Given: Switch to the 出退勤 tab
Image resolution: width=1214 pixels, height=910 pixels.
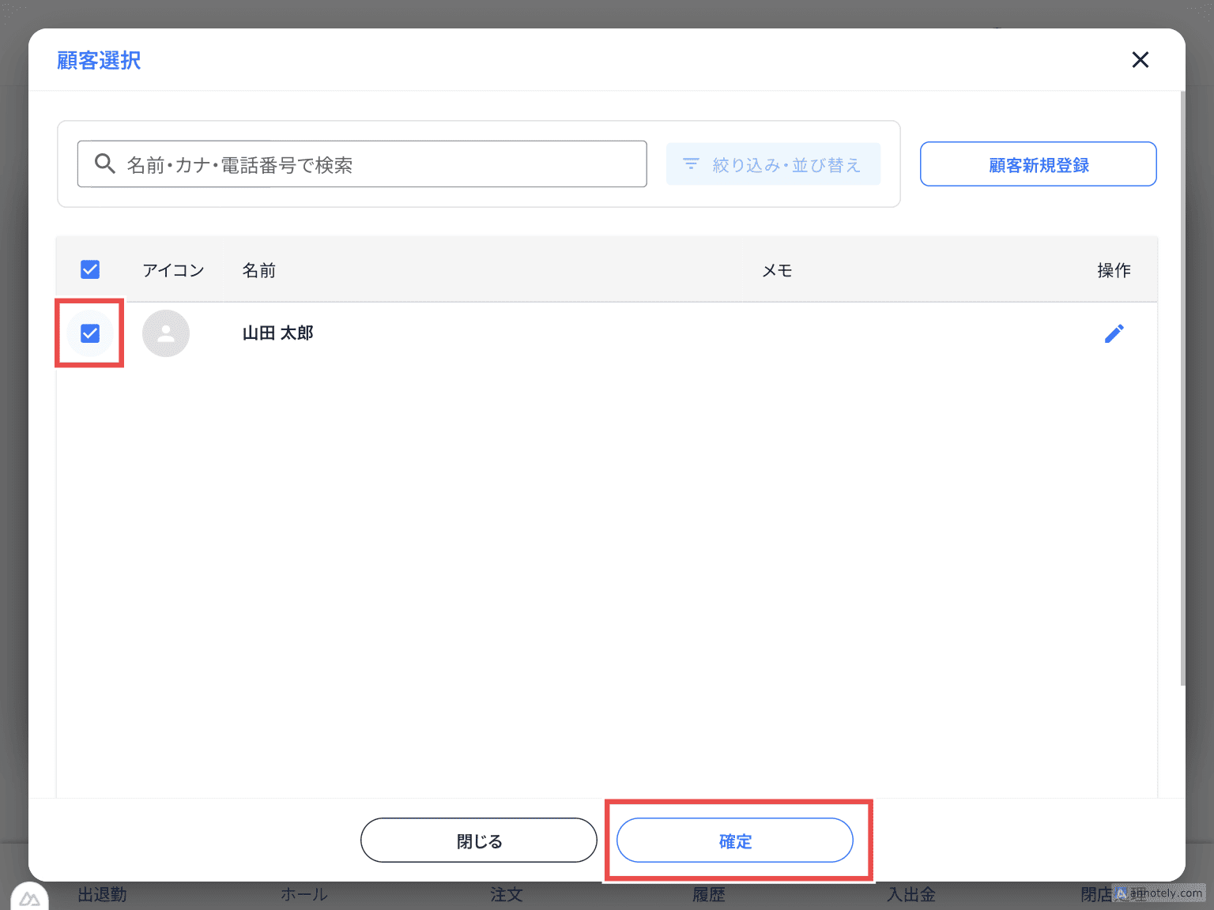Looking at the screenshot, I should tap(102, 895).
